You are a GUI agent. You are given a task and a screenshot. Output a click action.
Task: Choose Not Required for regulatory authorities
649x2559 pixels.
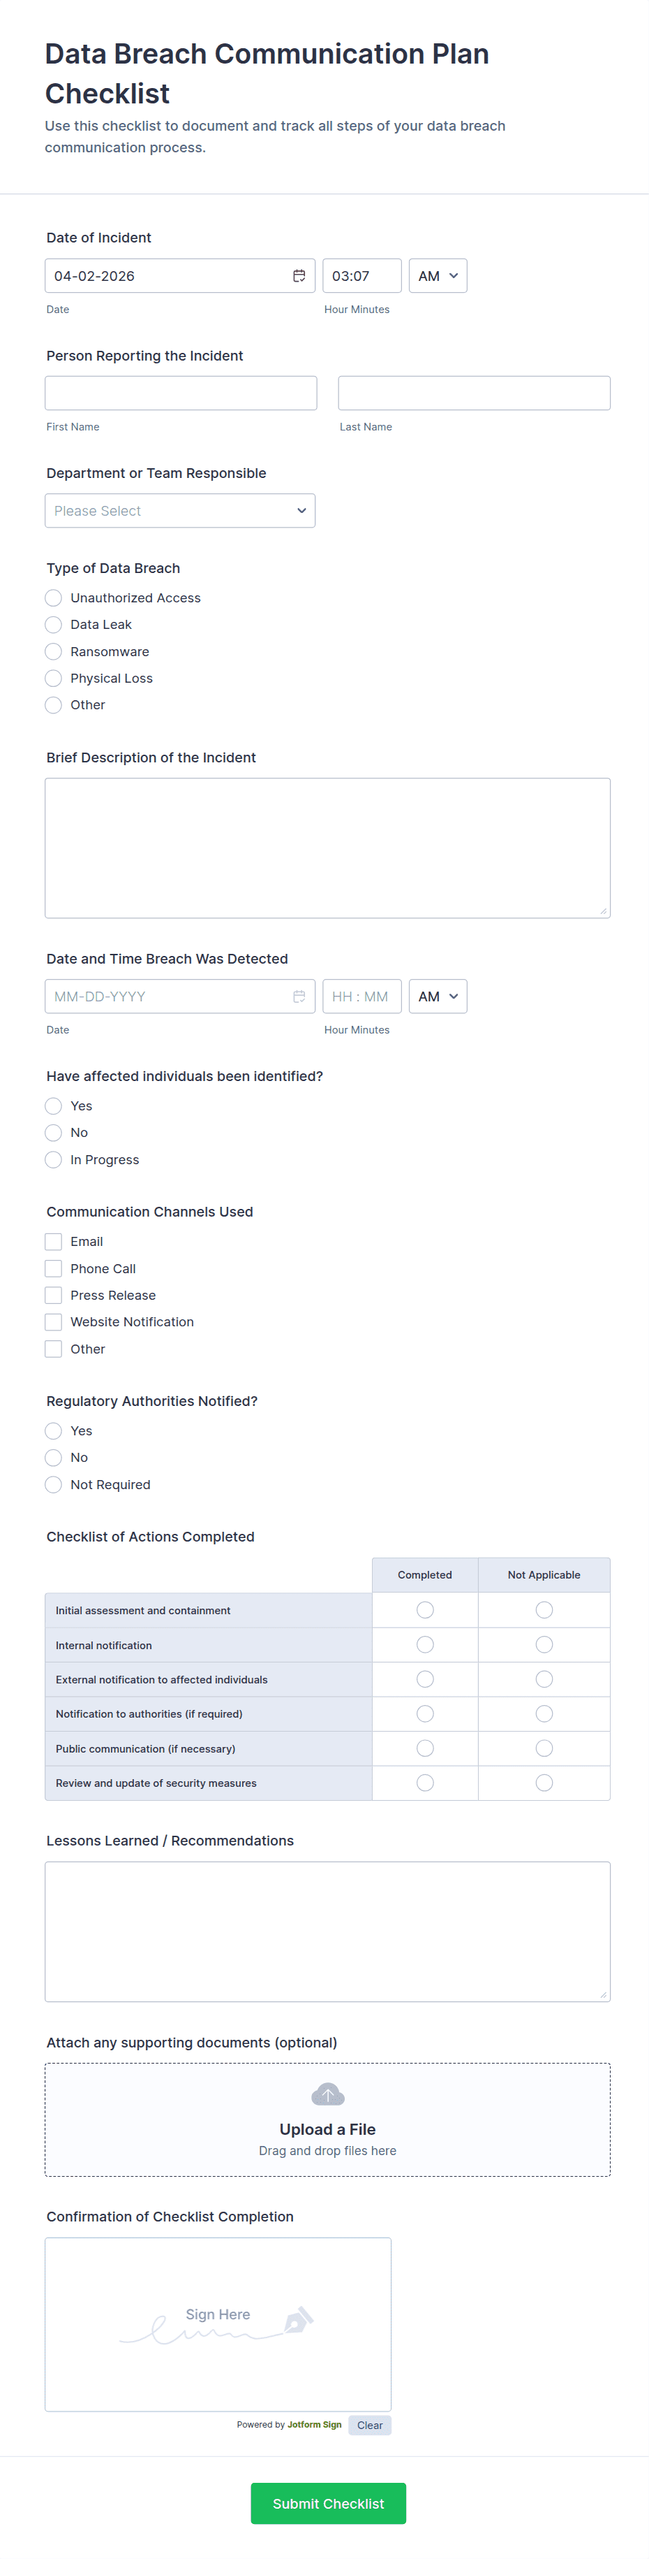[54, 1484]
